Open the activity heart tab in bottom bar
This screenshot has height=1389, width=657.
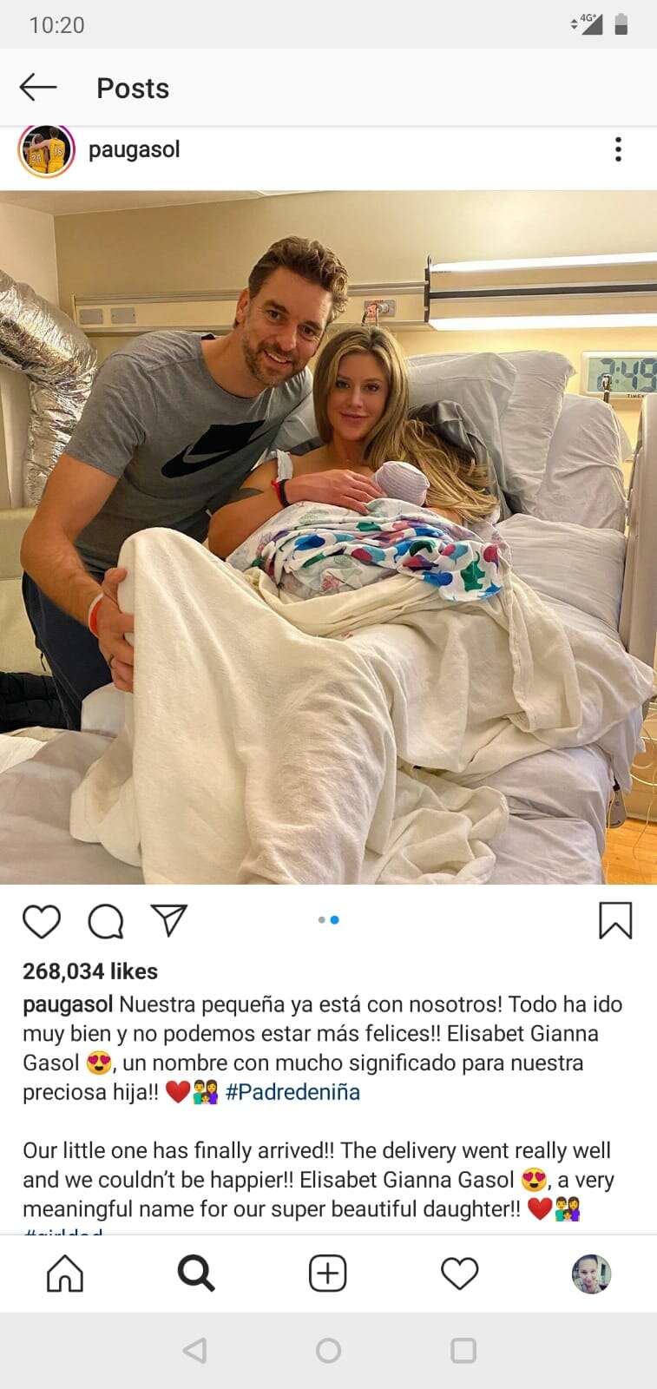[x=459, y=1274]
